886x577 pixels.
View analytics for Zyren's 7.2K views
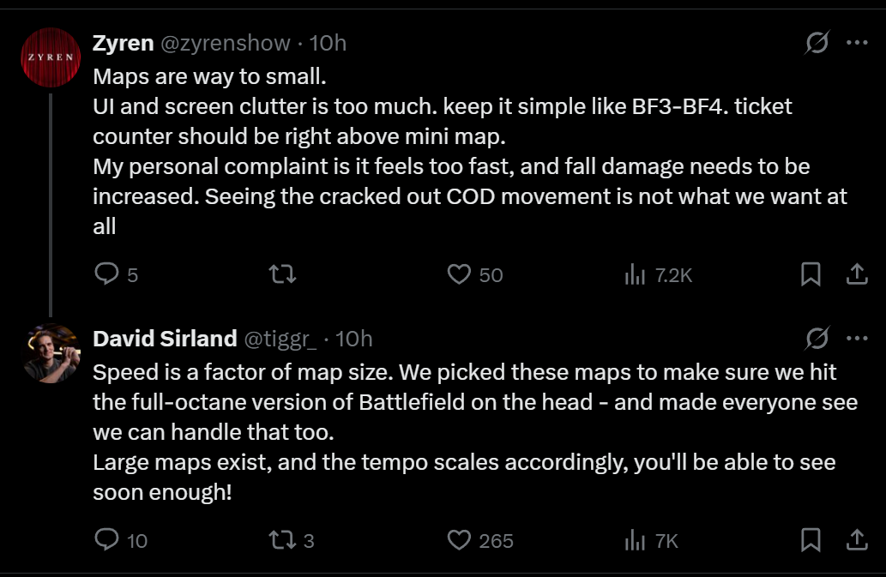659,275
